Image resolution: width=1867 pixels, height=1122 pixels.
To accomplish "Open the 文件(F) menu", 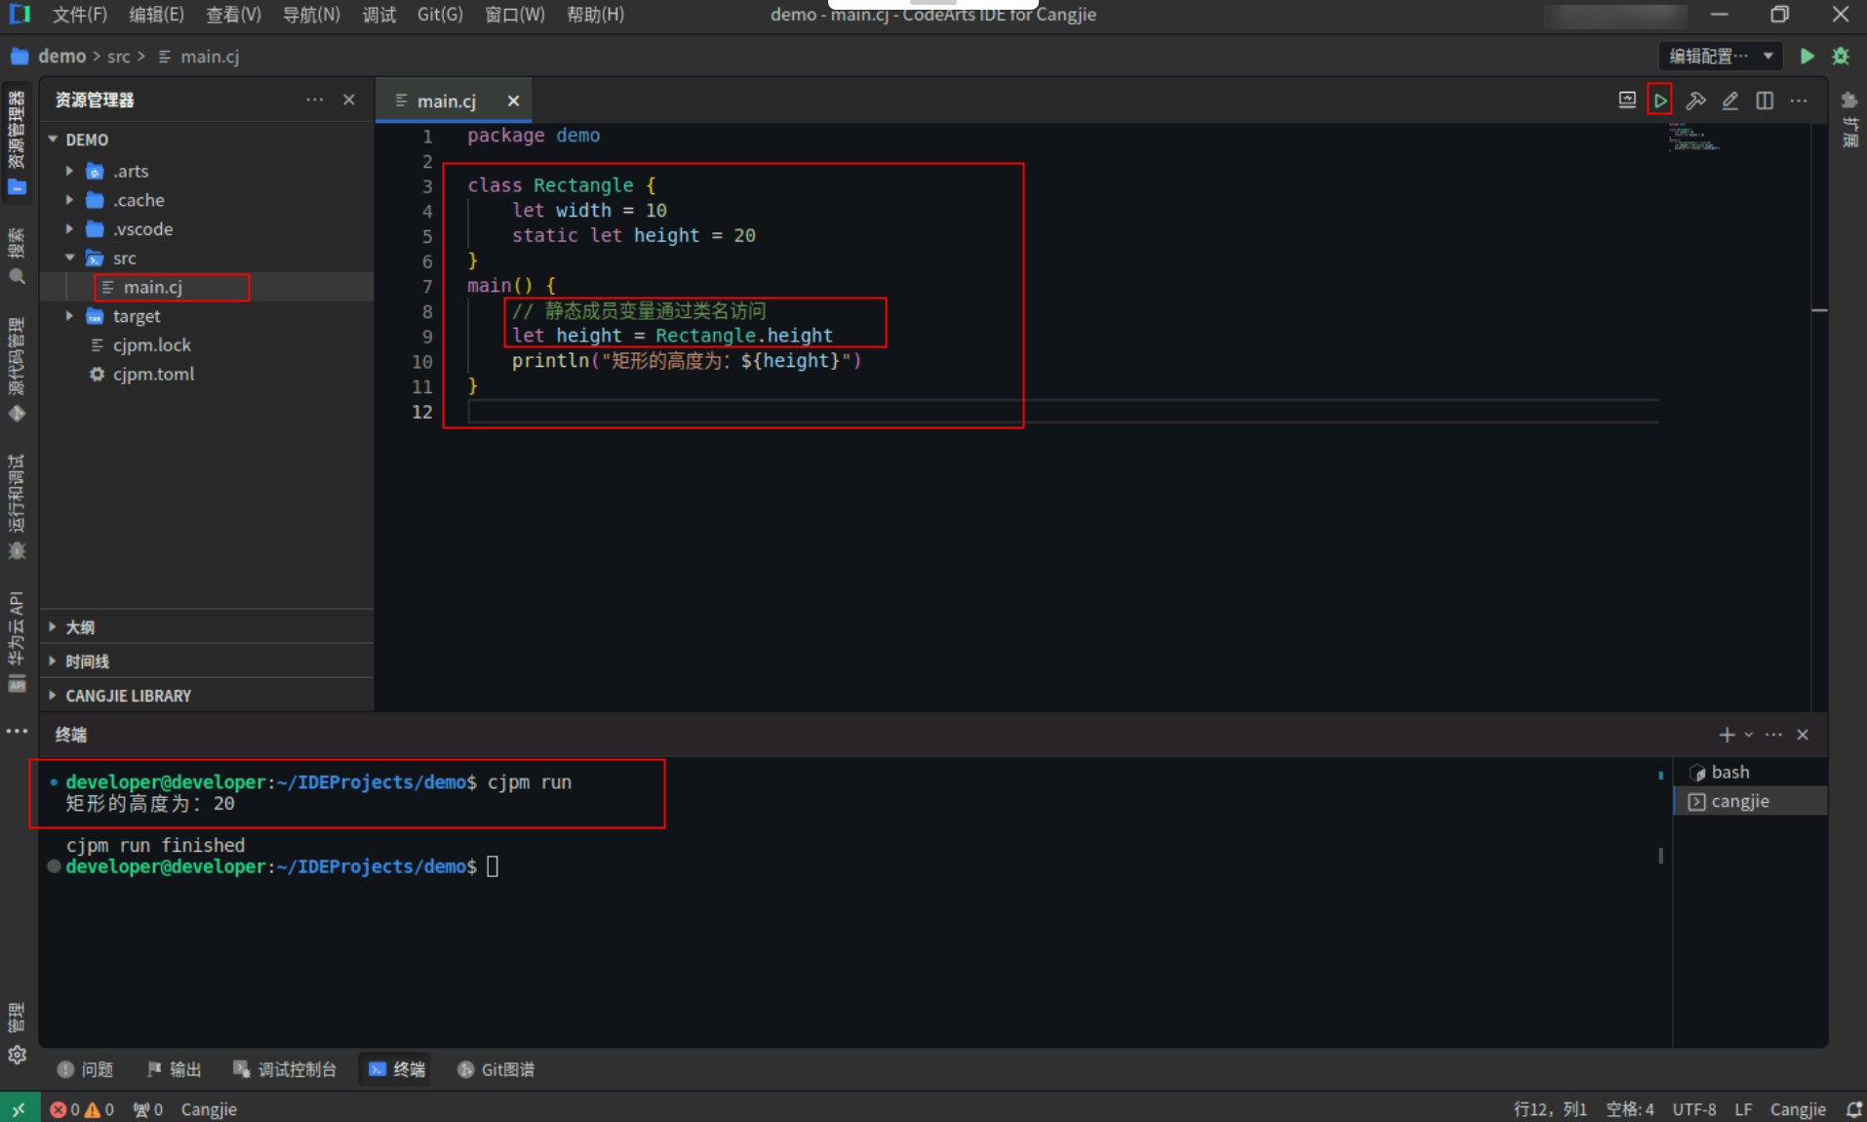I will (79, 15).
